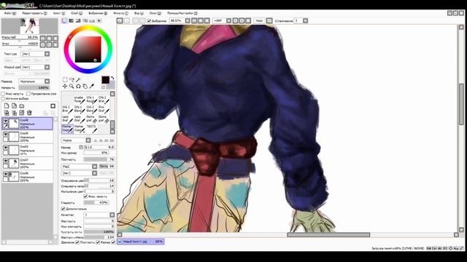Enable Фикс. непрозр layer checkbox

coord(3,94)
